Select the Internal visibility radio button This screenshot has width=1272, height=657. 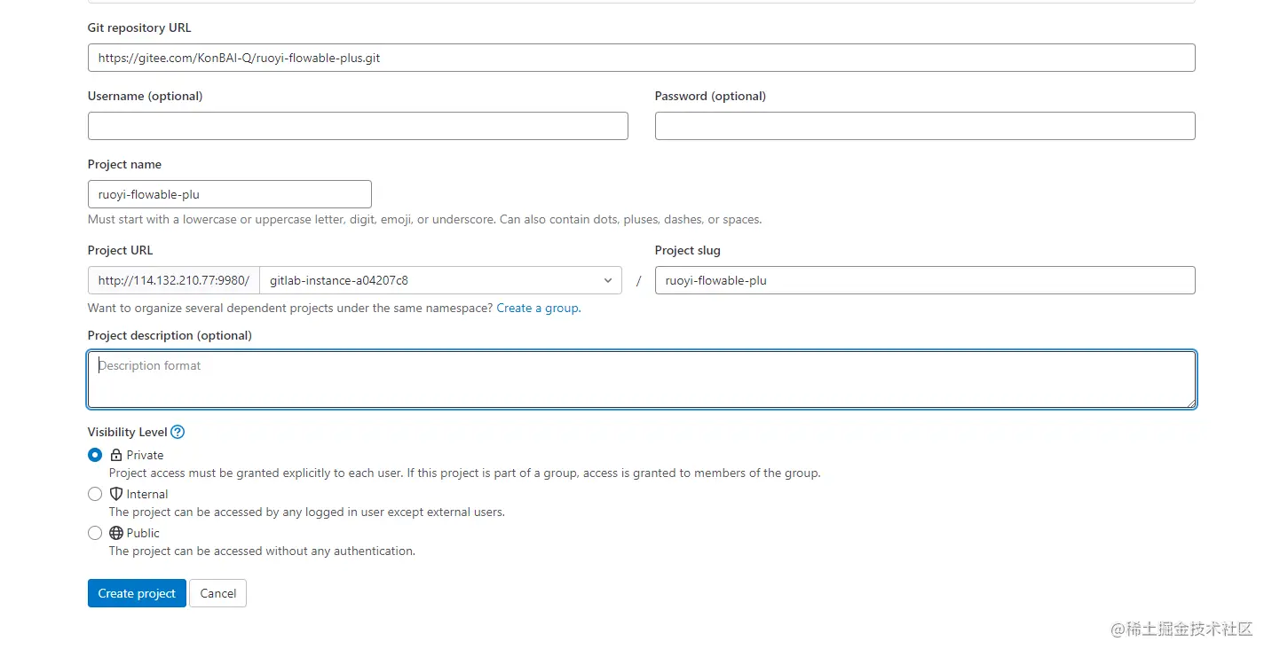coord(95,494)
